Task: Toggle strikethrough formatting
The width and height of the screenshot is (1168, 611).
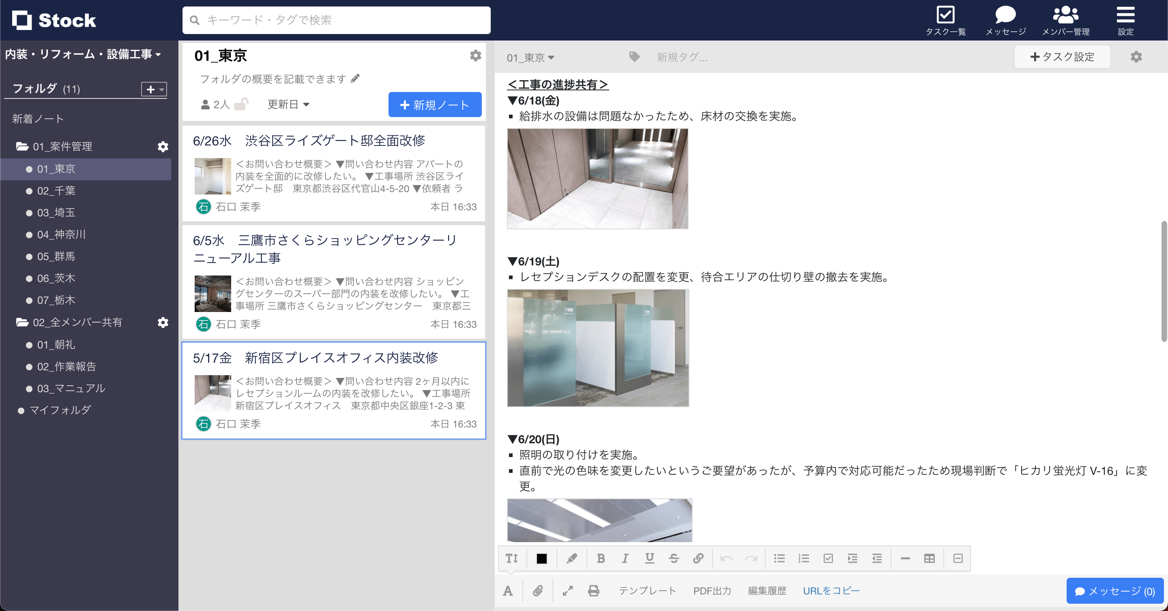Action: 674,558
